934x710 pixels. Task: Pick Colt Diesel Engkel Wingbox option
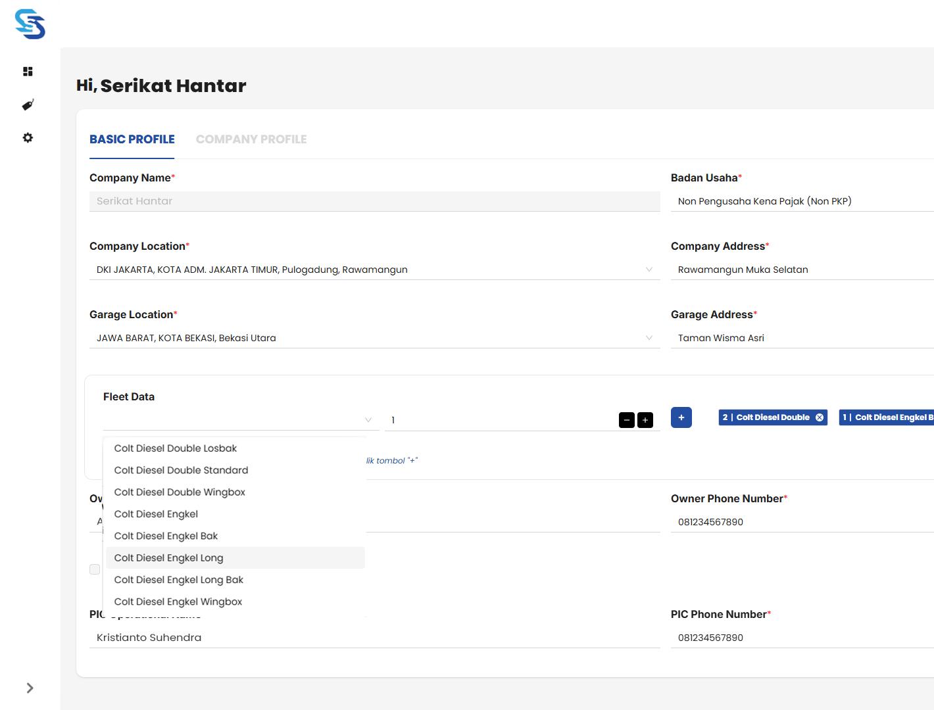click(x=178, y=602)
